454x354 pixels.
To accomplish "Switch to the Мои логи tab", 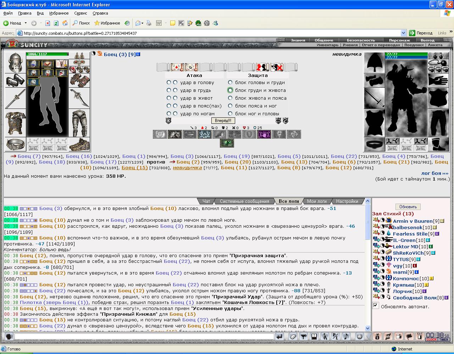I will coord(317,201).
